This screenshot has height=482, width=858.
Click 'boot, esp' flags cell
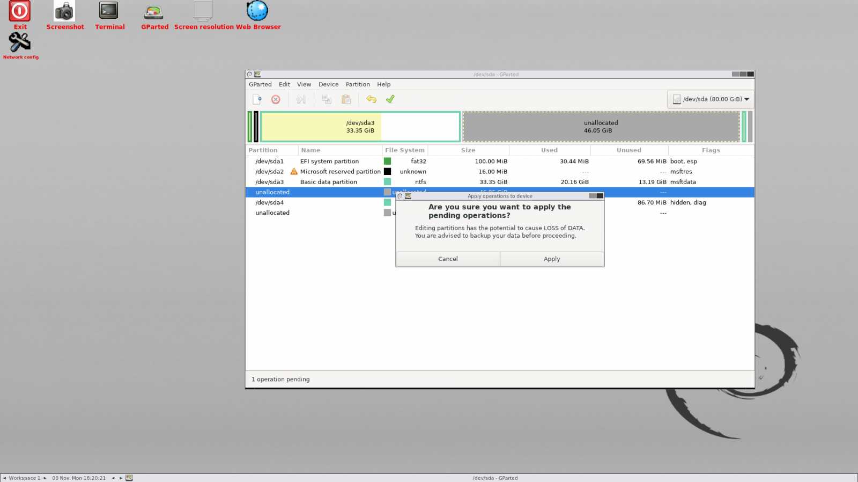tap(684, 161)
